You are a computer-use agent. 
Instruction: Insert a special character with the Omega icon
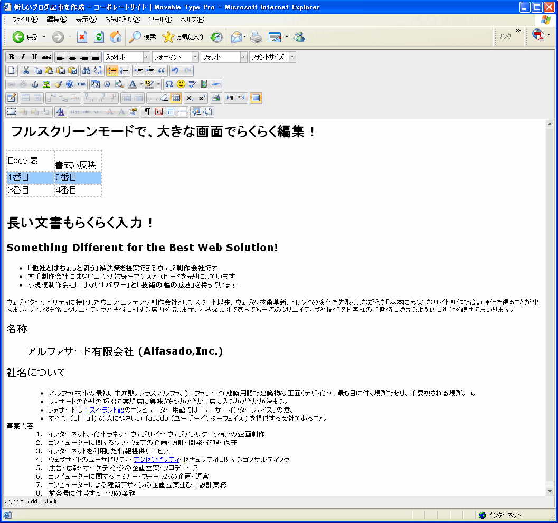(169, 84)
